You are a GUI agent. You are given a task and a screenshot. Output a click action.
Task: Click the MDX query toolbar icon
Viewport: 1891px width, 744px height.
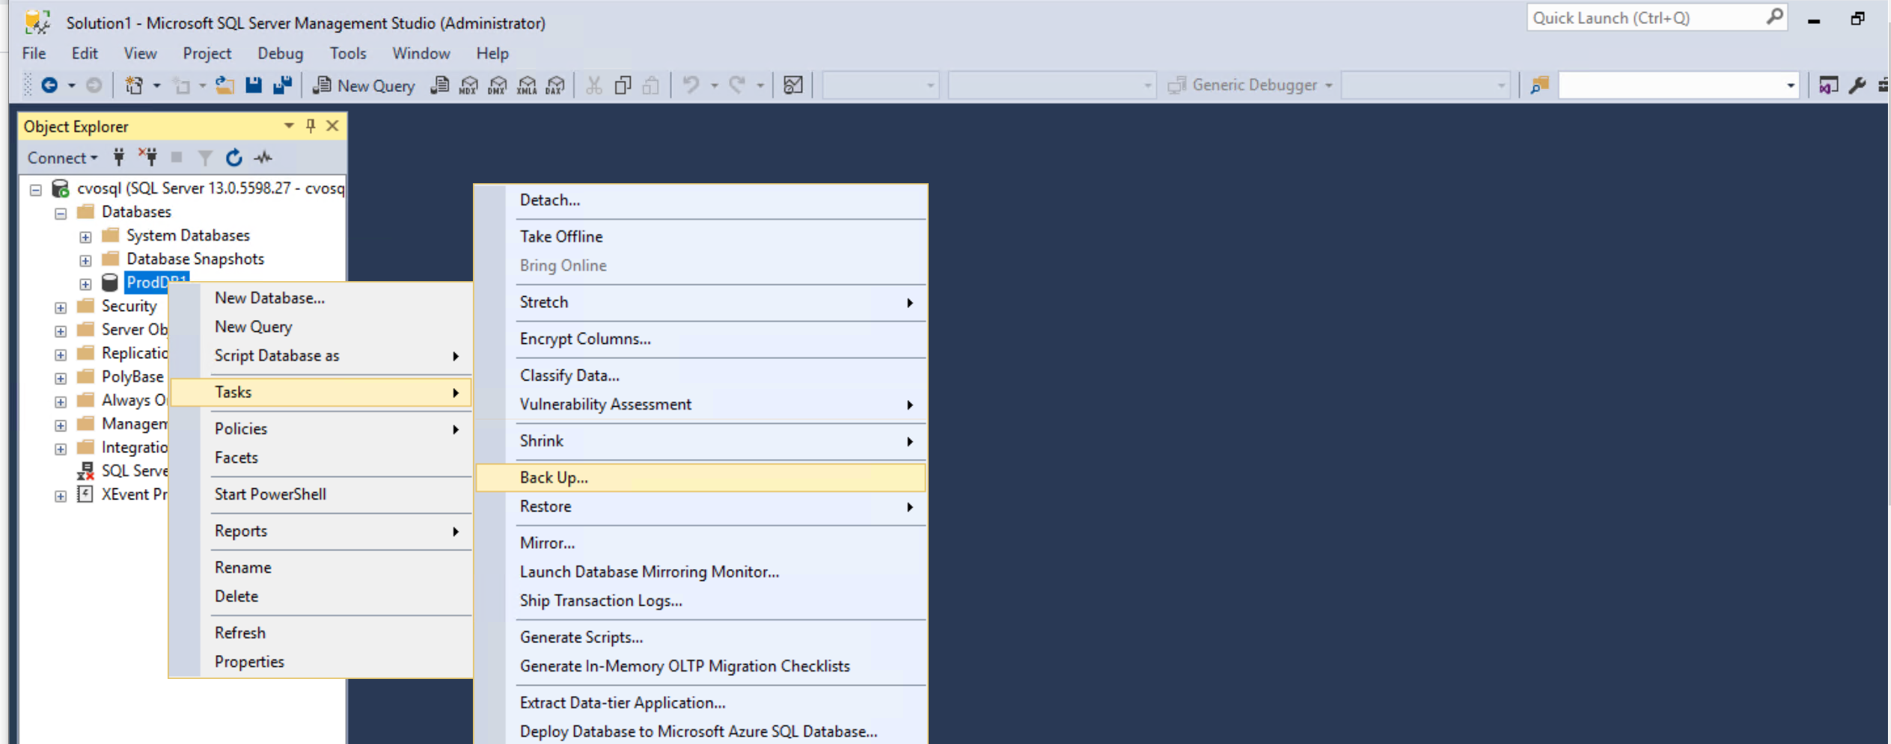pos(468,85)
